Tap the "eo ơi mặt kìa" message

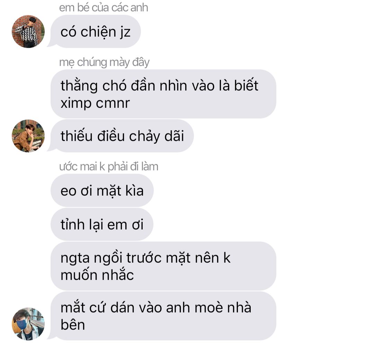click(102, 190)
